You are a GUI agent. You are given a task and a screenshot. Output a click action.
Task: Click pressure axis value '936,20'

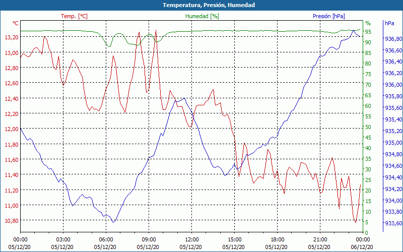(x=393, y=73)
